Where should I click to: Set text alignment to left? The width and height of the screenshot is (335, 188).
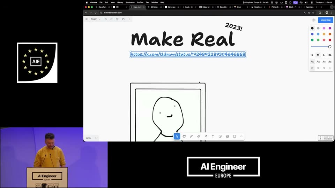[312, 68]
